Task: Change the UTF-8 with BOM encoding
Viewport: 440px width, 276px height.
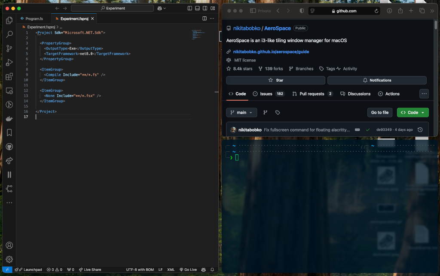Action: pos(140,270)
